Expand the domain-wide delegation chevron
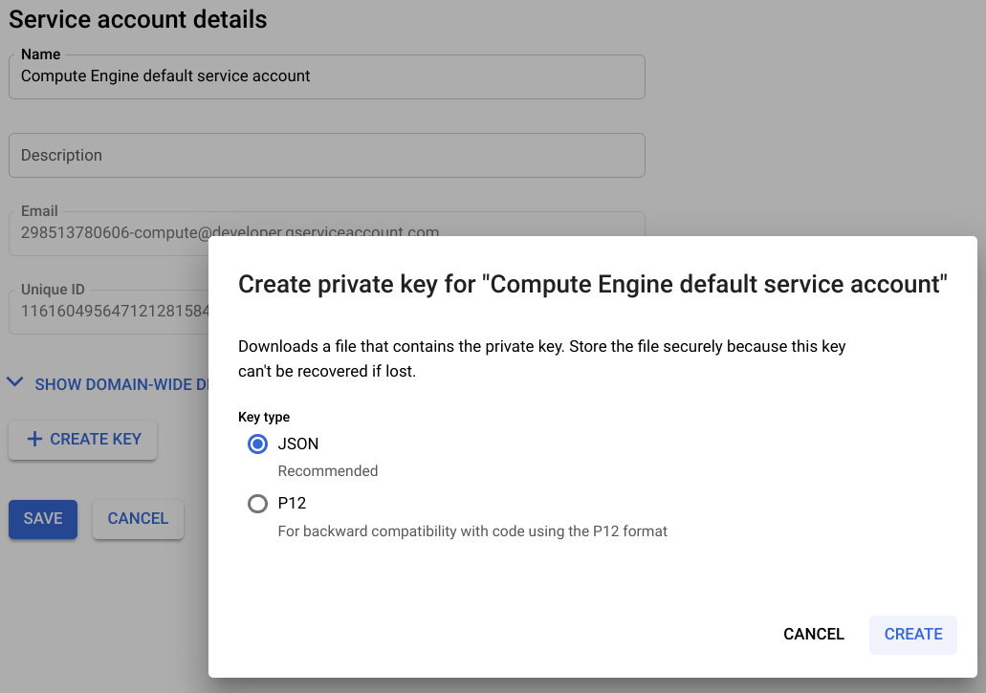 14,383
